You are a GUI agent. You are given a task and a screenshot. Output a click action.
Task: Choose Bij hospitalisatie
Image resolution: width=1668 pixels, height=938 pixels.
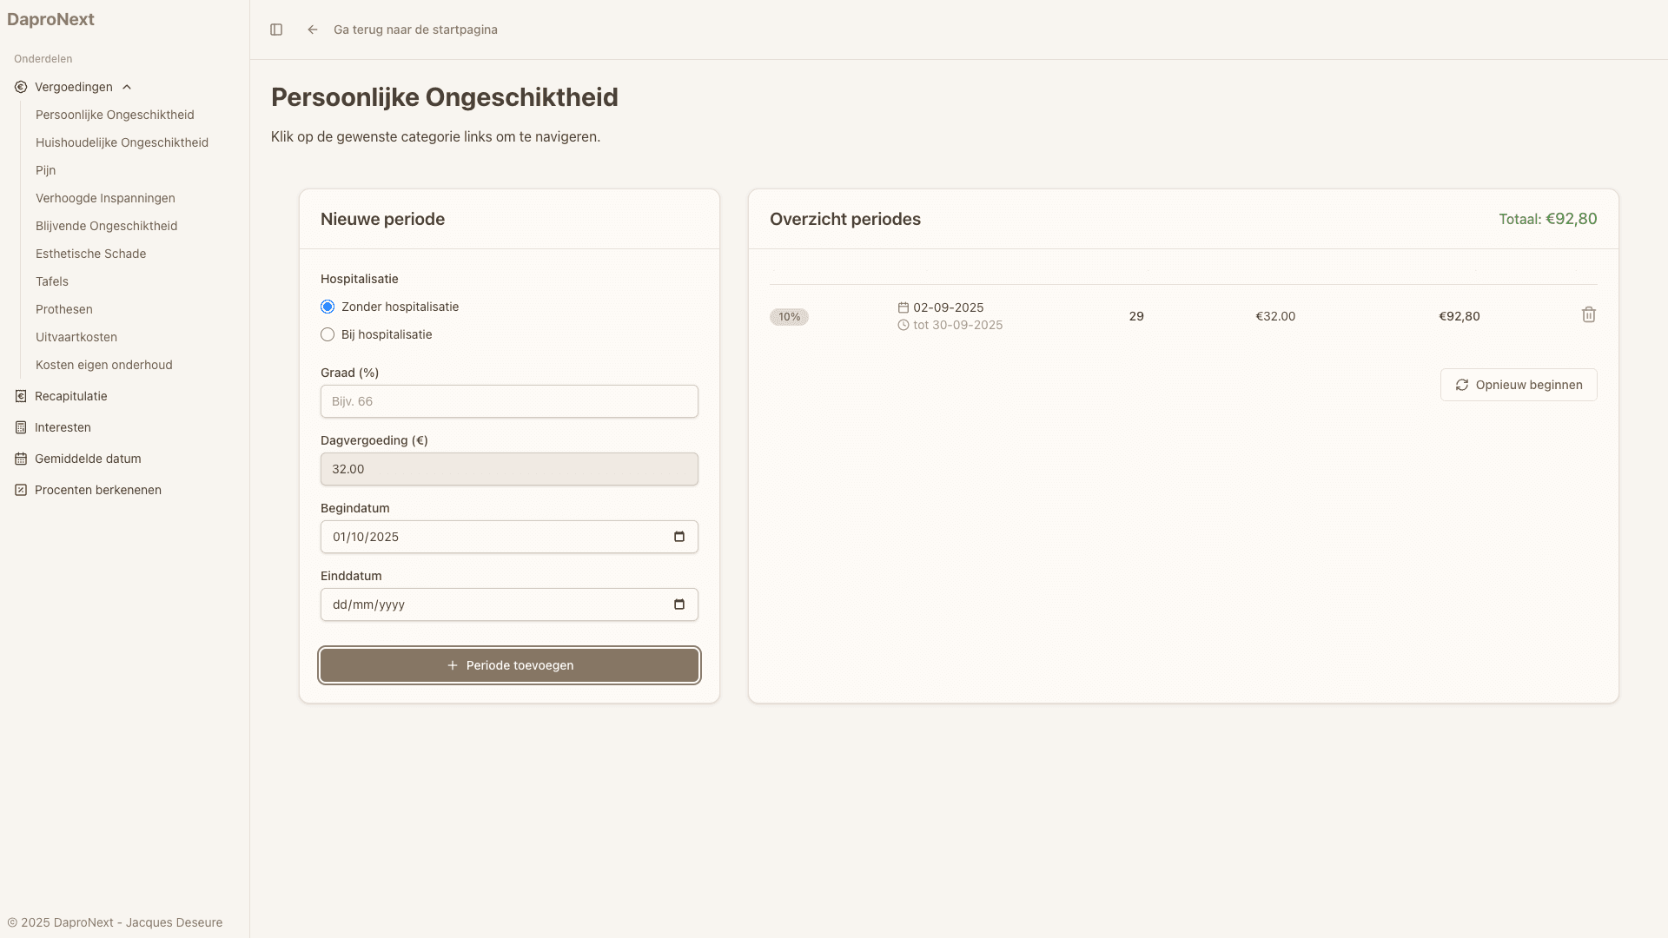click(x=328, y=334)
